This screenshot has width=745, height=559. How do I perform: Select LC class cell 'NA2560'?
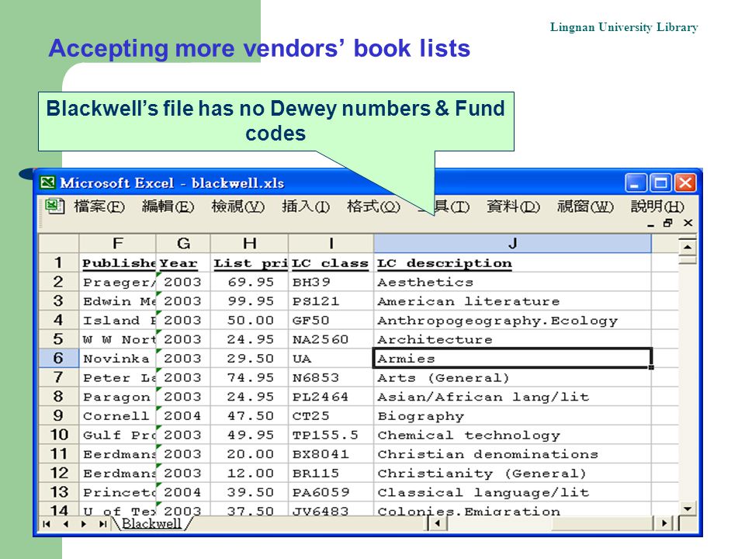coord(331,339)
